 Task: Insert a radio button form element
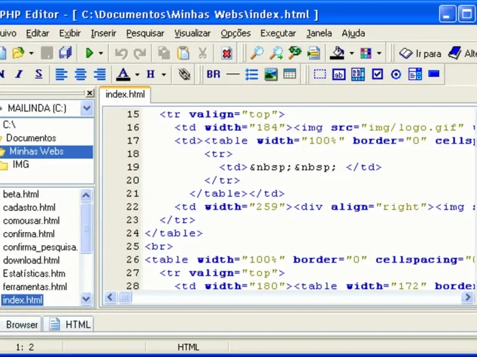[x=396, y=74]
